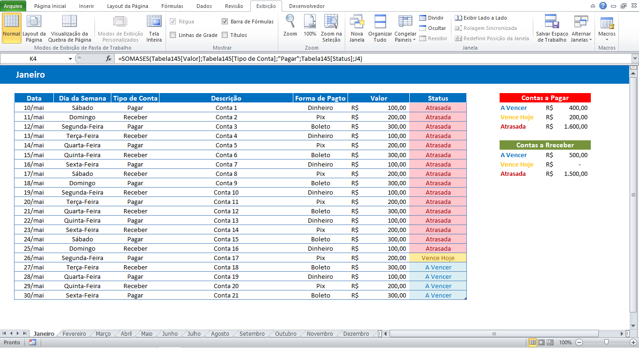Click the 'Dia da Semana' column header

(82, 98)
